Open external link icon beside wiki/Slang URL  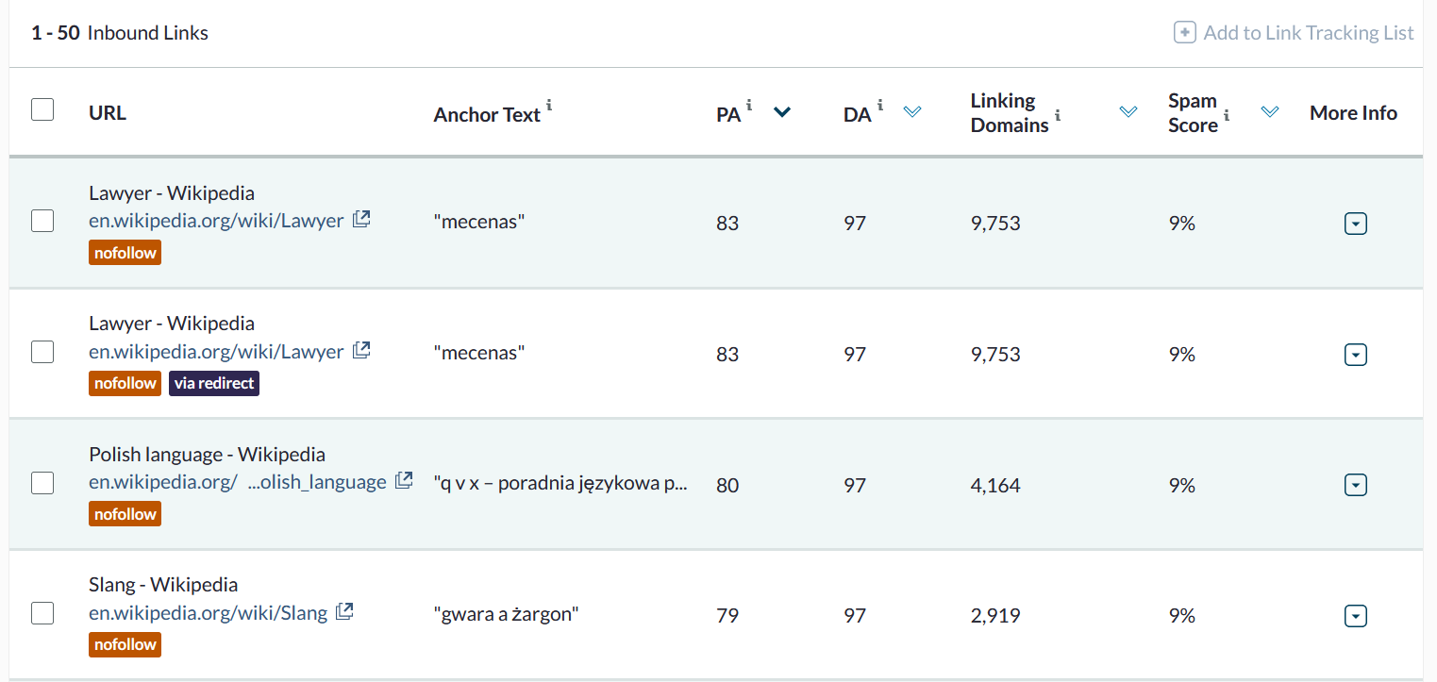(345, 611)
